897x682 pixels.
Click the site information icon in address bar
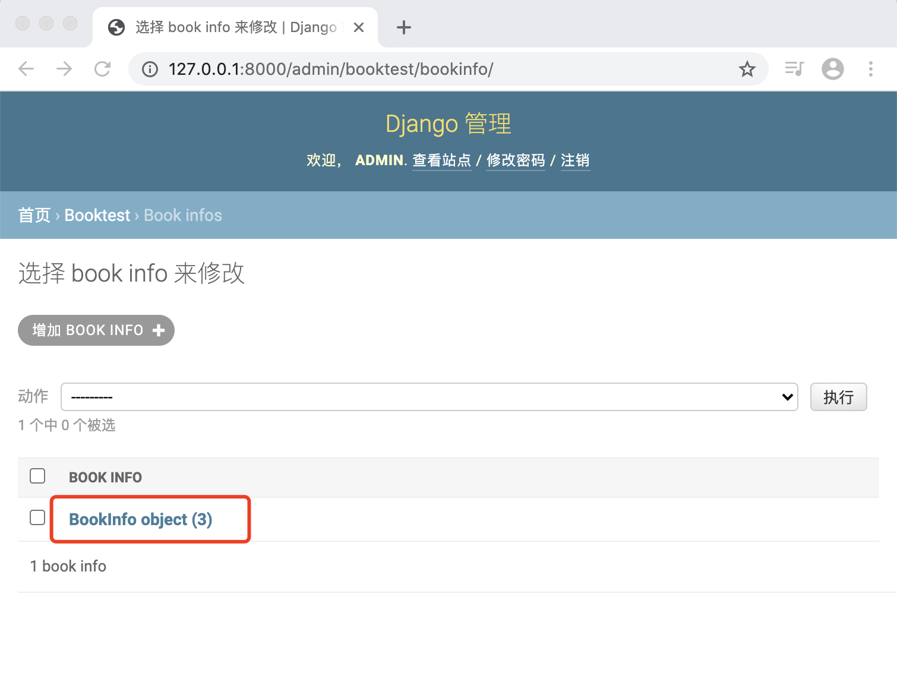click(x=150, y=69)
